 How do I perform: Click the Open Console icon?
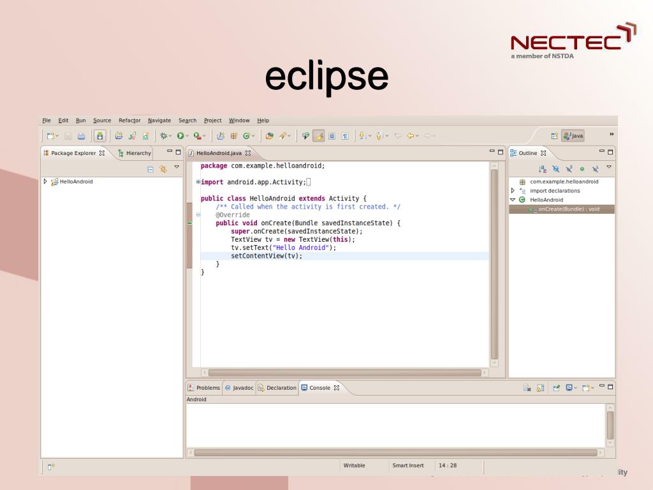click(x=586, y=388)
